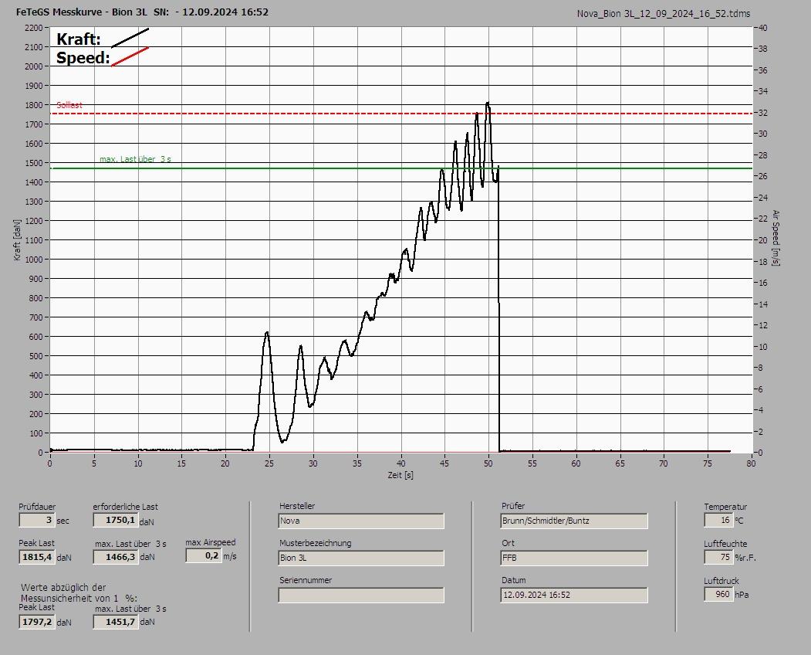Viewport: 811px width, 655px height.
Task: Select the Musterbezeichnung field Bion 3L
Action: (361, 558)
